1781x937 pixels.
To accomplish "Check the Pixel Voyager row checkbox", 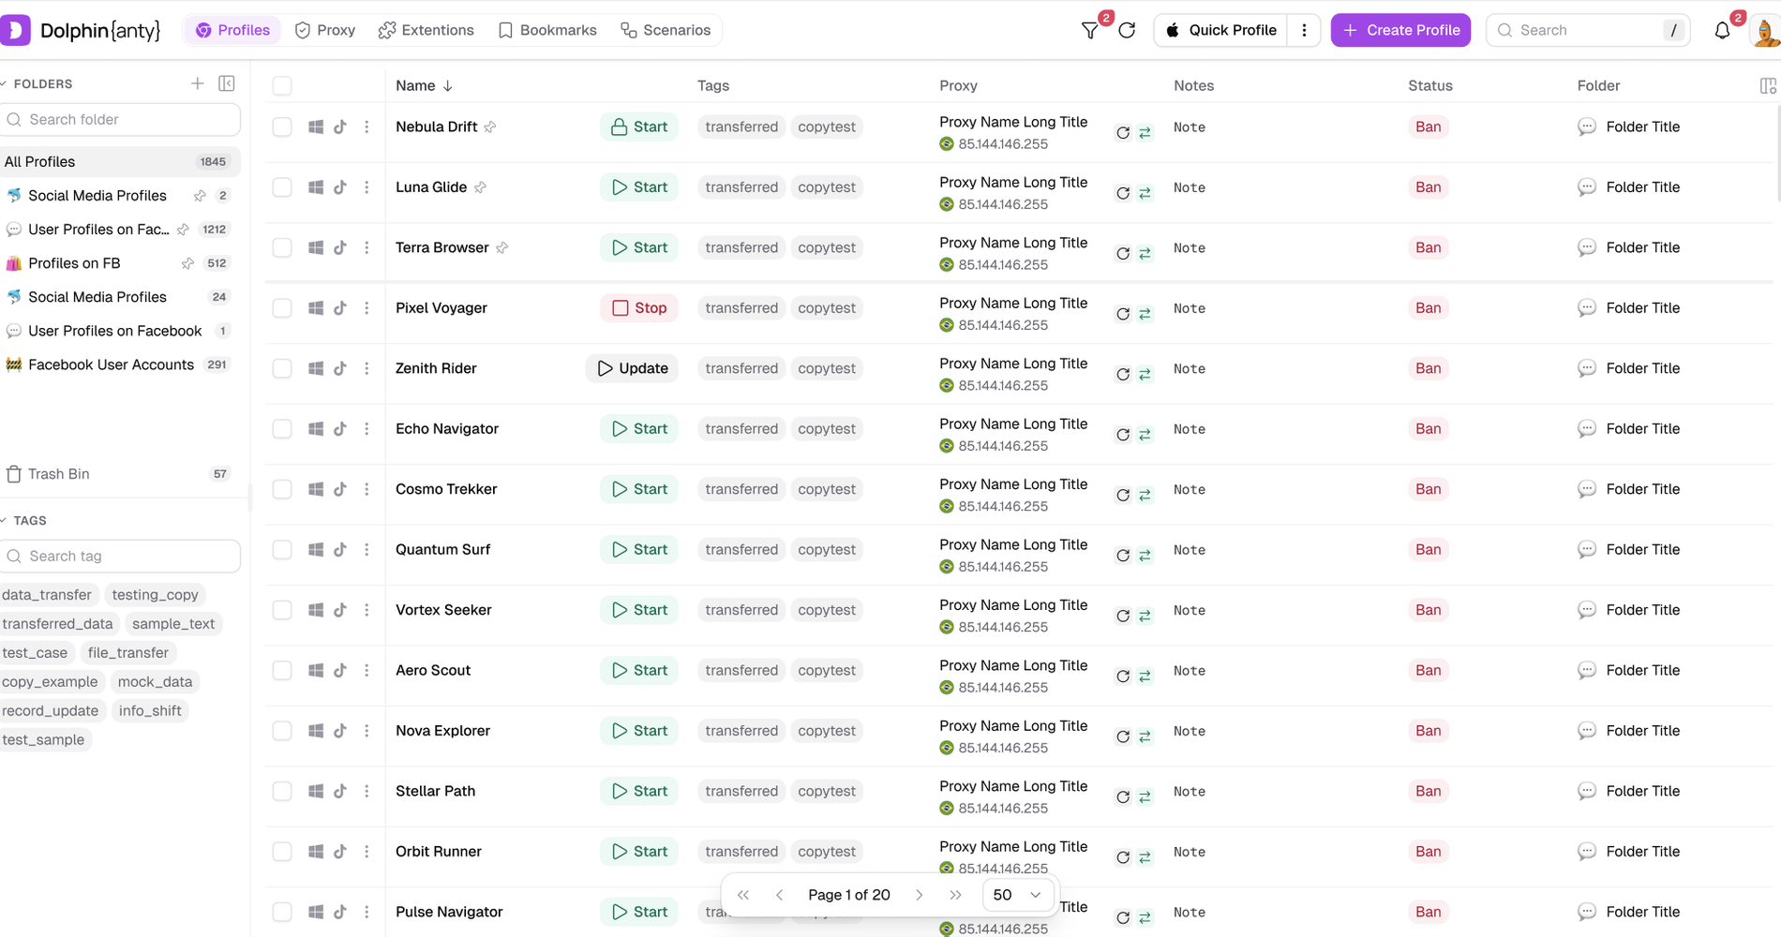I will pos(282,307).
